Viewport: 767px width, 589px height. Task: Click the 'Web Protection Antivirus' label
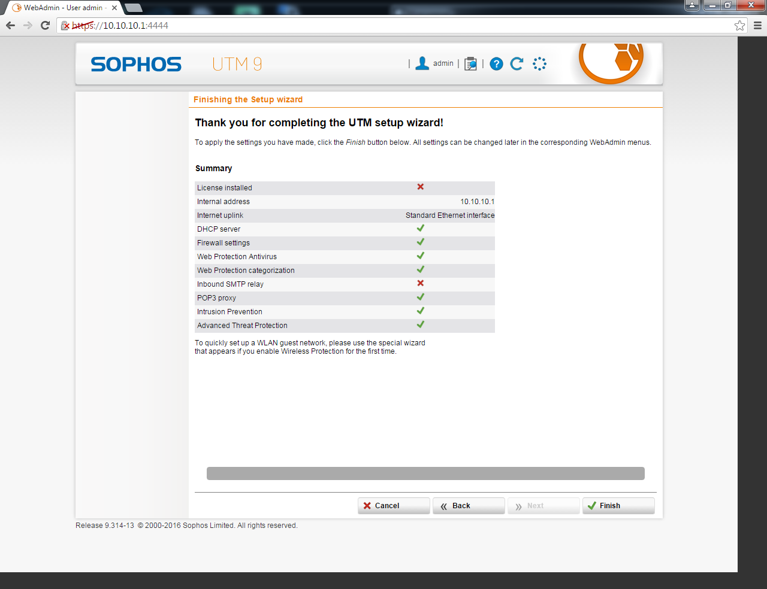click(x=237, y=257)
